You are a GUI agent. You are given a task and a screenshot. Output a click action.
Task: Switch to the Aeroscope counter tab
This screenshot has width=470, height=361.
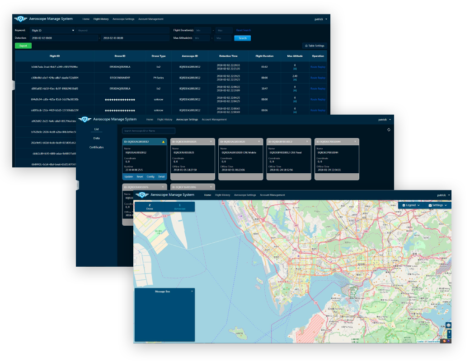click(179, 207)
